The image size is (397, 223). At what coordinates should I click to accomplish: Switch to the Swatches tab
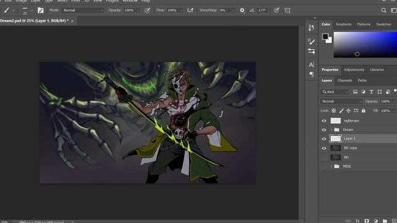pos(383,24)
